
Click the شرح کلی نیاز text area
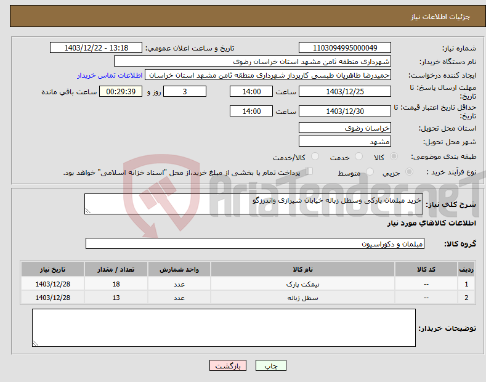click(x=254, y=204)
